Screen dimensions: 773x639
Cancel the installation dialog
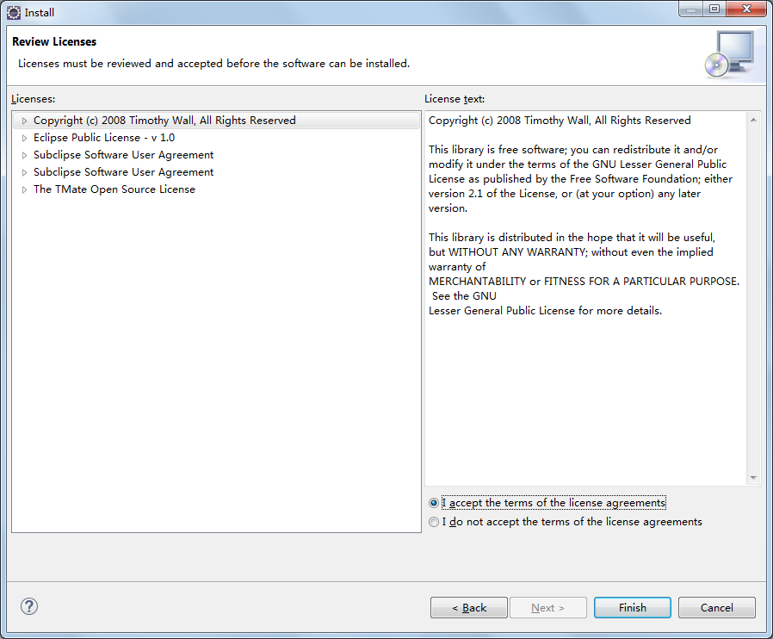(x=716, y=608)
